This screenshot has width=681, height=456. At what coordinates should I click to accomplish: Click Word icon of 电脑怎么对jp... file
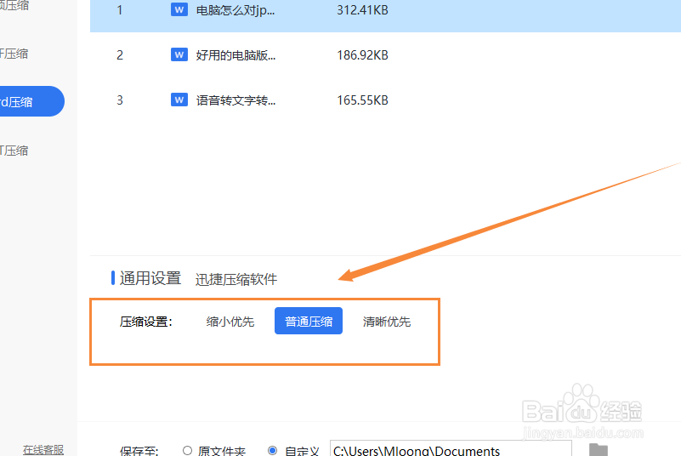pyautogui.click(x=179, y=9)
